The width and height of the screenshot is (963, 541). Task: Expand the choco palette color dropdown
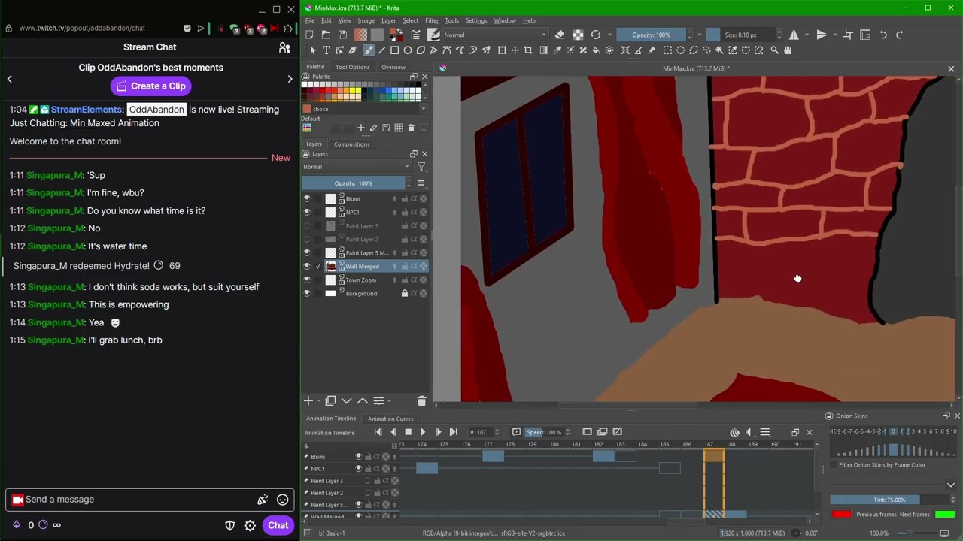pos(423,109)
